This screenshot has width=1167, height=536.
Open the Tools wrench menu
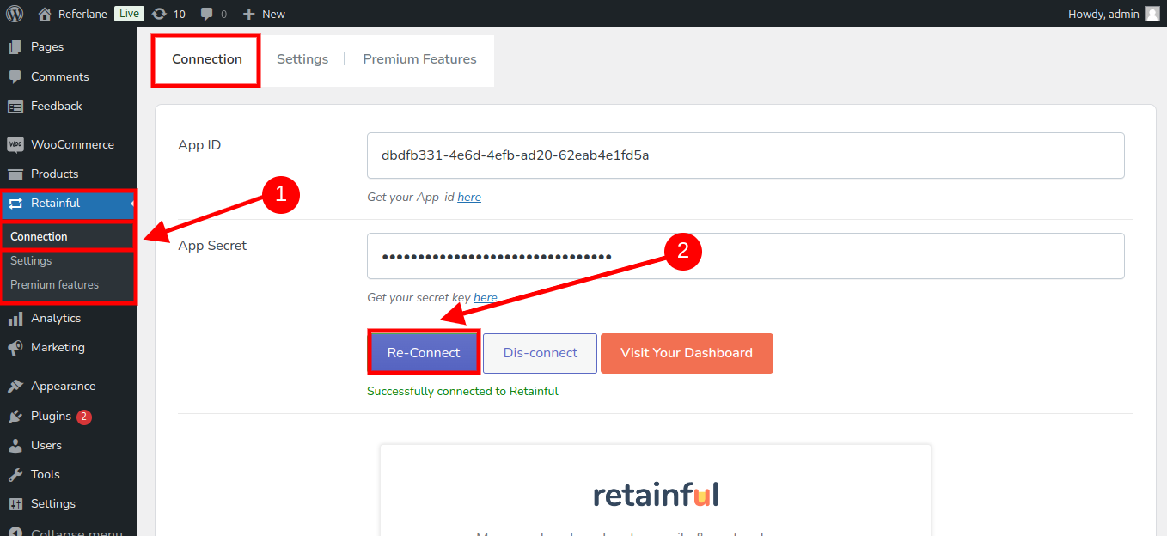45,474
